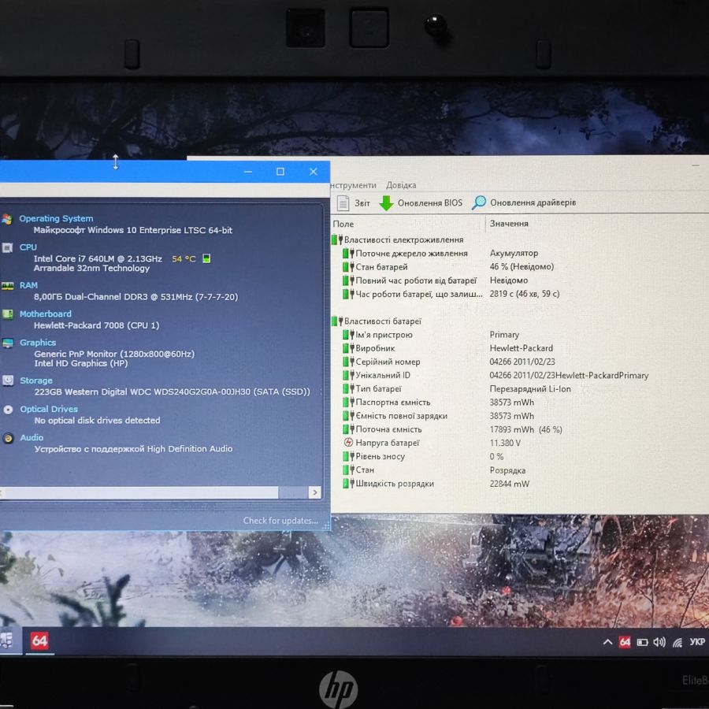
Task: Click the 11.380 V voltage value
Action: [x=505, y=443]
